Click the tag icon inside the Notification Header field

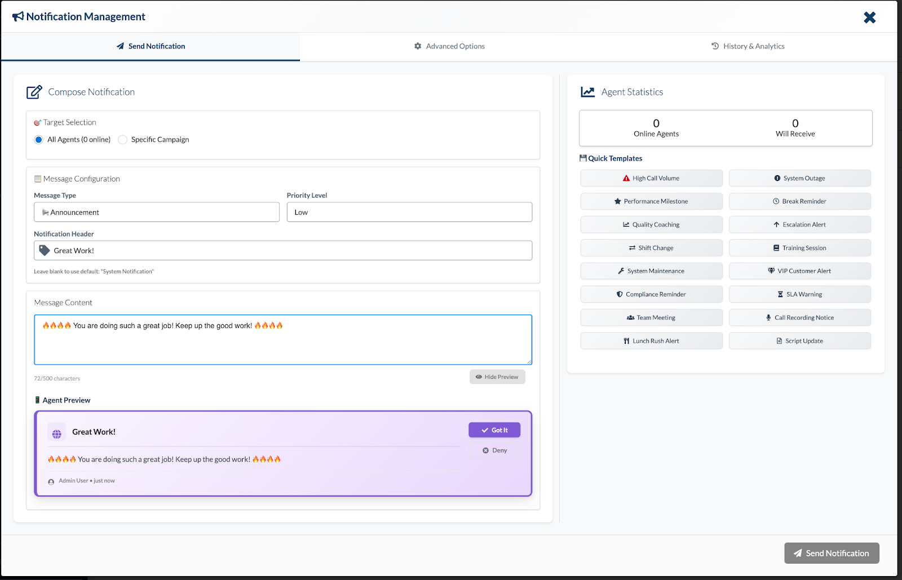click(44, 250)
